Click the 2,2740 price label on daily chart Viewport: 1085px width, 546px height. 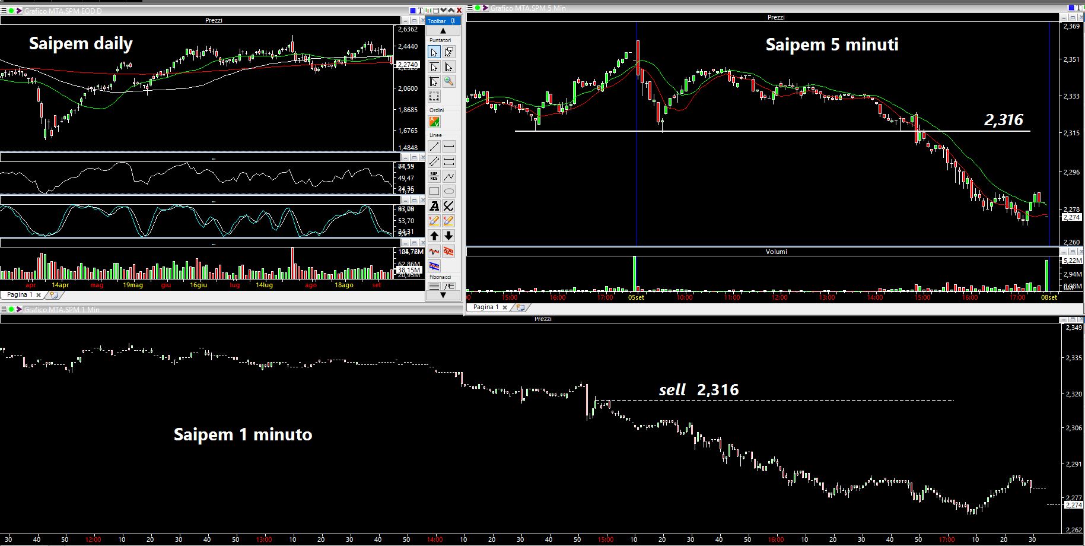[x=408, y=65]
